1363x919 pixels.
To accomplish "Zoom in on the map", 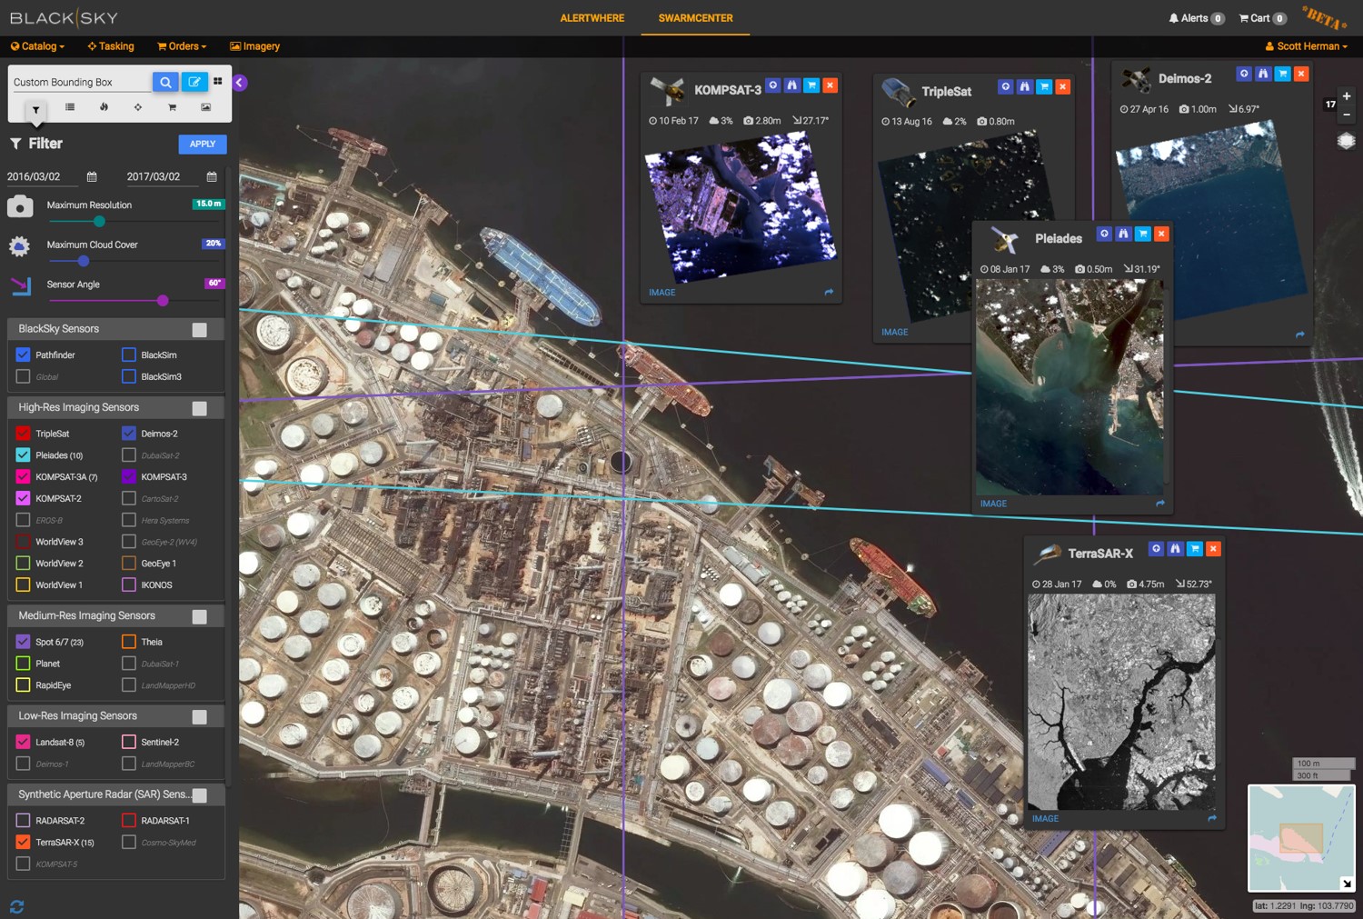I will (x=1347, y=96).
